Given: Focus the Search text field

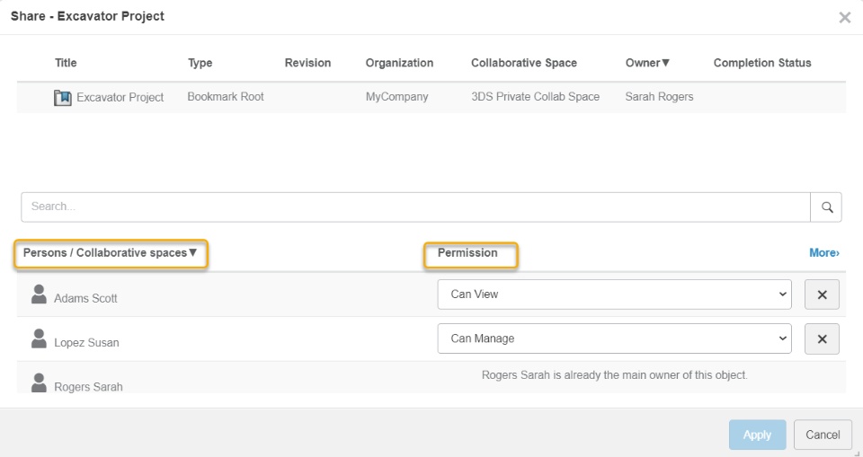Looking at the screenshot, I should tap(414, 207).
